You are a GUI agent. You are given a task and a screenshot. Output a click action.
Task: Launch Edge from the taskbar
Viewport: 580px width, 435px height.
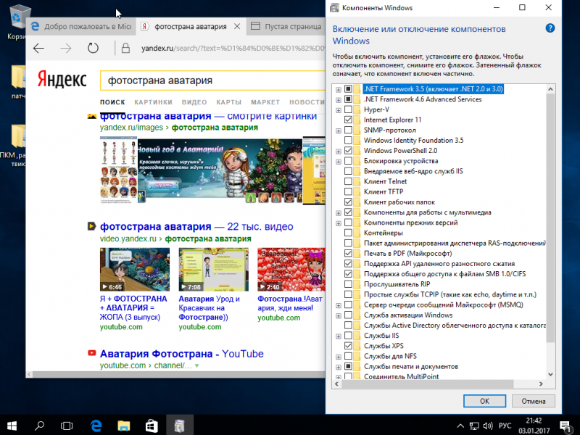click(x=96, y=426)
